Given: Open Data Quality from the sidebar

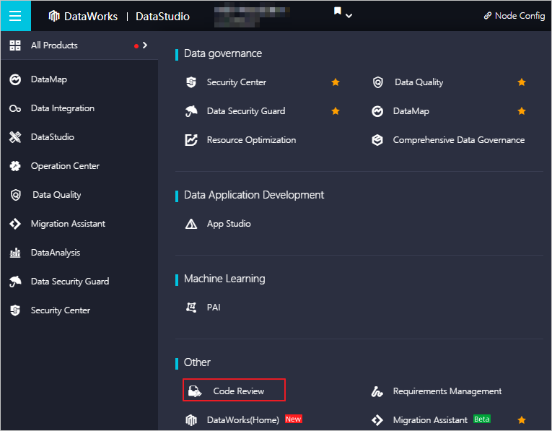Looking at the screenshot, I should point(57,195).
